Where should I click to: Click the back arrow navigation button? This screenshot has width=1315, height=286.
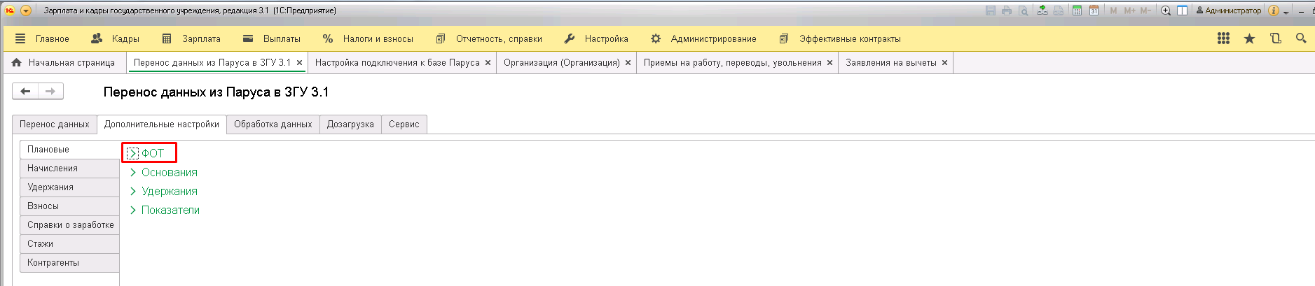tap(25, 92)
